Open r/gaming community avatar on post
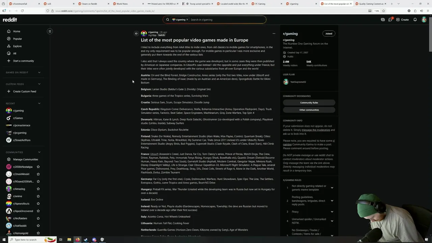The image size is (432, 243). point(144,33)
